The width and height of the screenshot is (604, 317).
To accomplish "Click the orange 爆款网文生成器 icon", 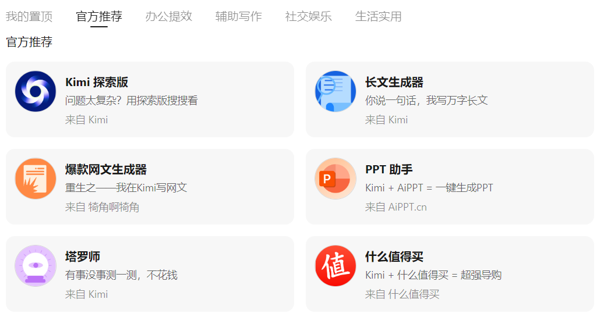I will pos(36,179).
